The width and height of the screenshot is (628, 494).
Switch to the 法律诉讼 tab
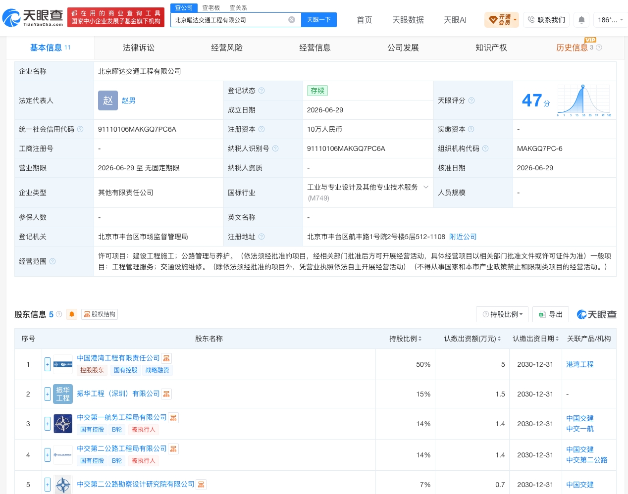pos(139,48)
